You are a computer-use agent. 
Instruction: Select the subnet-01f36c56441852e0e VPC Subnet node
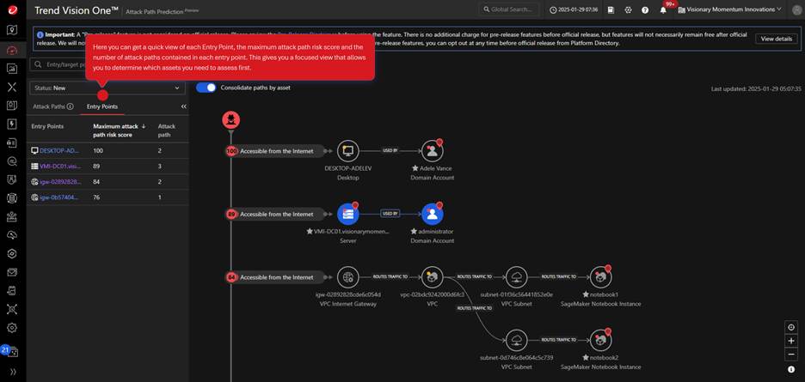tap(516, 277)
